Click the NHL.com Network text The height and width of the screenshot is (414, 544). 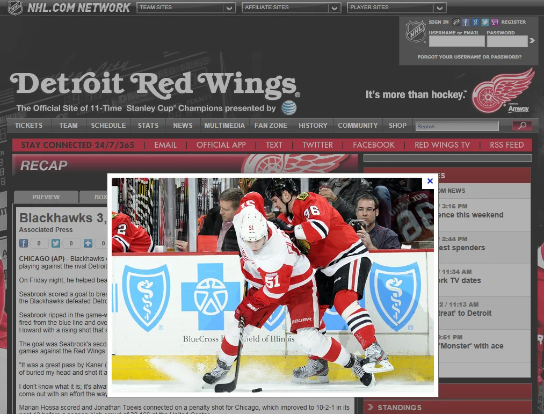point(79,8)
